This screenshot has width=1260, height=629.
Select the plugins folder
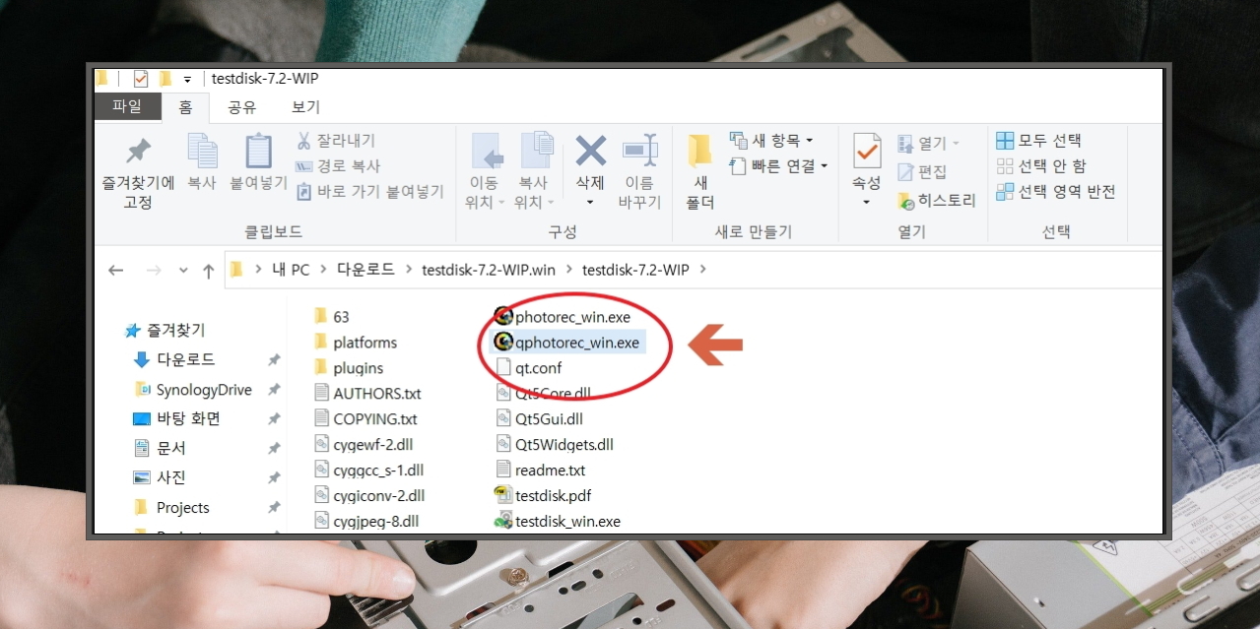coord(348,368)
